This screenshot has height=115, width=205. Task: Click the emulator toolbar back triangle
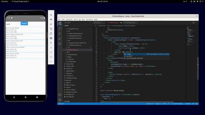click(x=51, y=48)
